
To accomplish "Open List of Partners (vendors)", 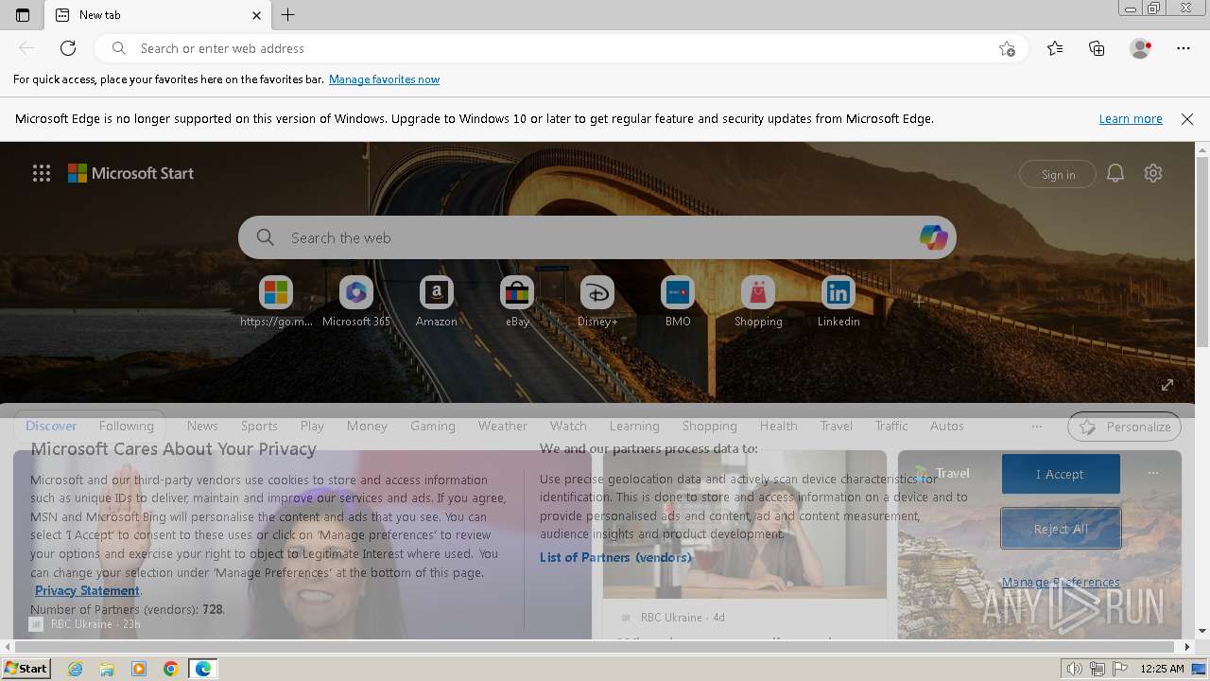I will pyautogui.click(x=615, y=557).
